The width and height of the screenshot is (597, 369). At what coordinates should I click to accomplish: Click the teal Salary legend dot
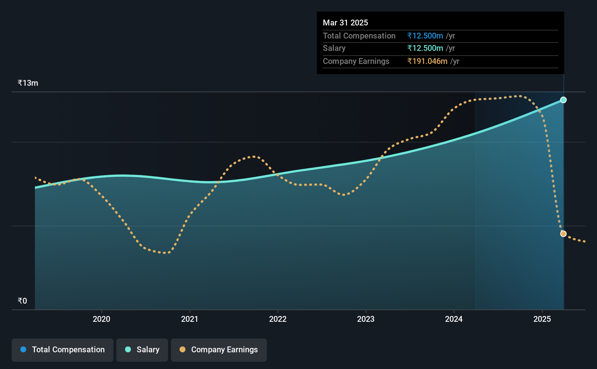[128, 349]
